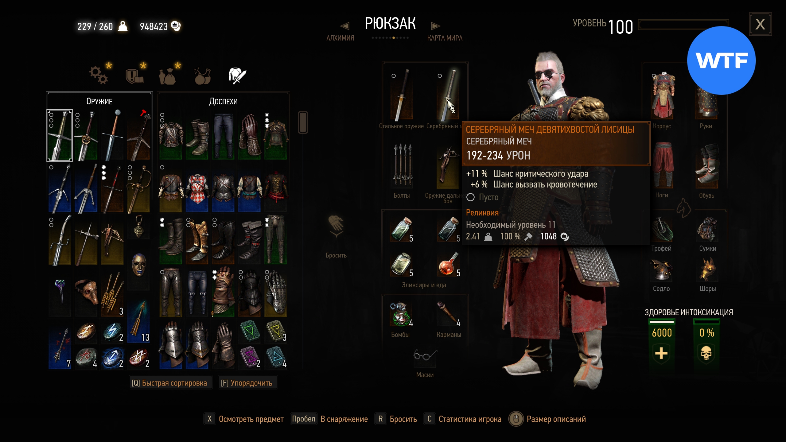Viewport: 786px width, 442px height.
Task: Open the potions and bombs filter tab
Action: (203, 76)
